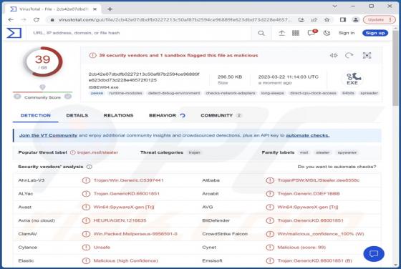
Task: Open the tab search chevron dropdown
Action: (x=334, y=6)
